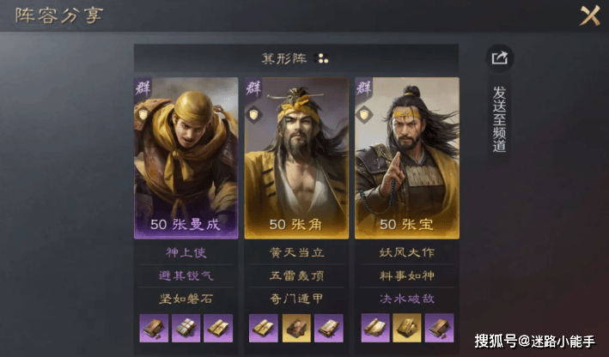Close the 阵容分享 panel
The height and width of the screenshot is (357, 609).
click(589, 15)
